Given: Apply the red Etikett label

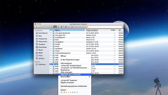Looking at the screenshot, I should [x=64, y=92].
